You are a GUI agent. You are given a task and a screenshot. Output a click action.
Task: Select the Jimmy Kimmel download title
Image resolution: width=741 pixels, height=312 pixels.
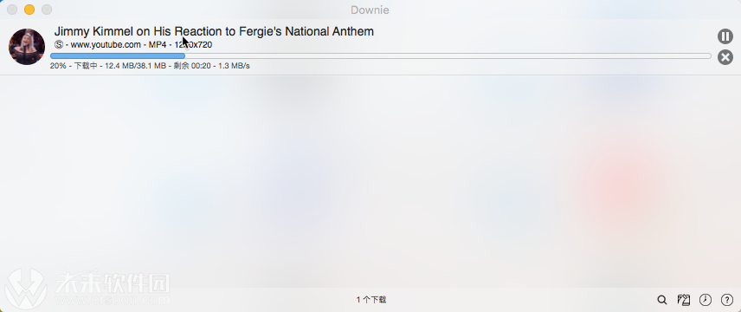(x=214, y=31)
